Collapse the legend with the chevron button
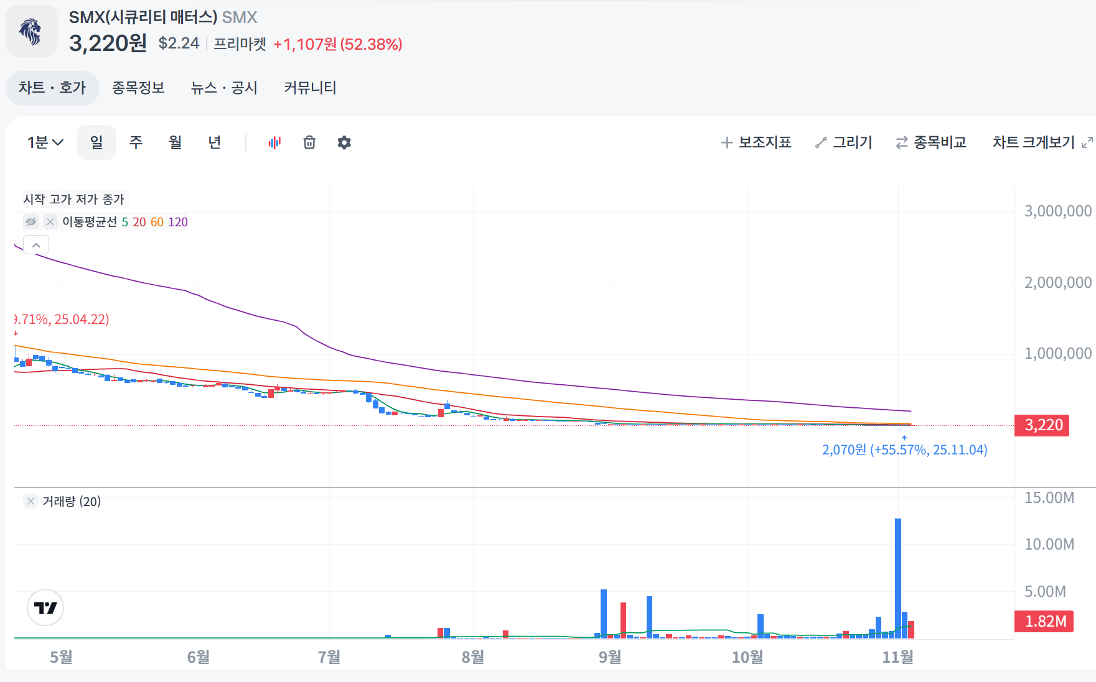Viewport: 1096px width, 682px height. [36, 244]
